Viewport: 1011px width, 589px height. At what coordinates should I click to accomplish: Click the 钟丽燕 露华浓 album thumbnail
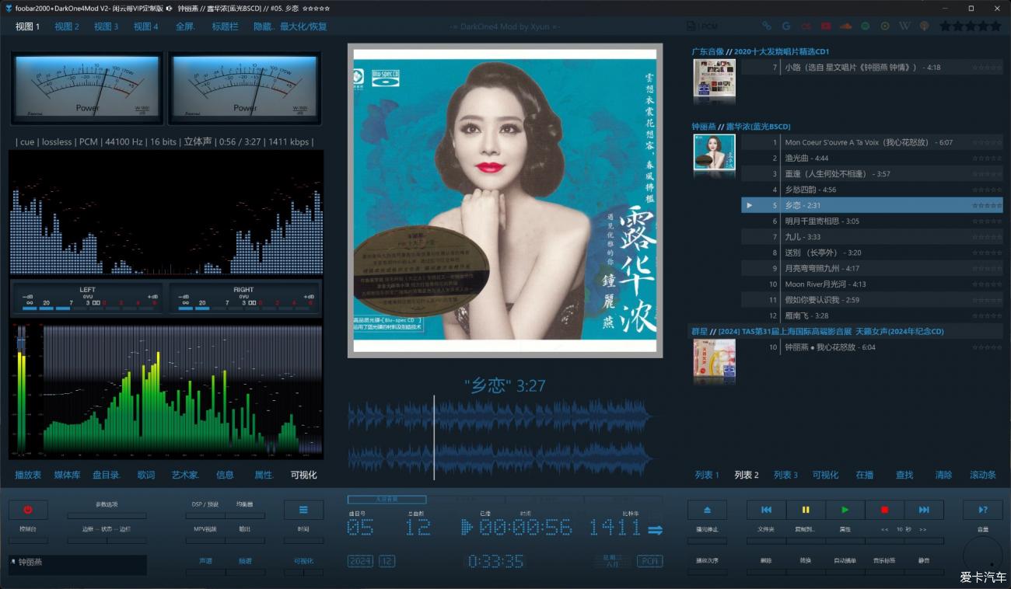click(714, 152)
